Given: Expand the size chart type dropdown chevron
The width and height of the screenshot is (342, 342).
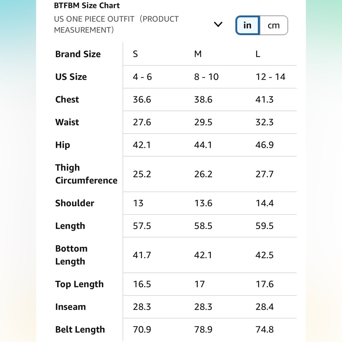Looking at the screenshot, I should coord(218,24).
